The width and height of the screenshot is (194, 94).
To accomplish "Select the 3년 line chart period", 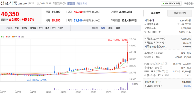I will pyautogui.click(x=47, y=28).
